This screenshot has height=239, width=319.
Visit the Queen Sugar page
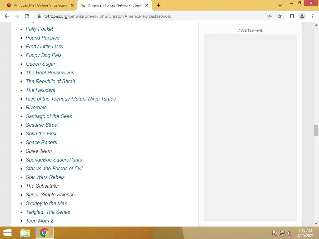coord(40,64)
